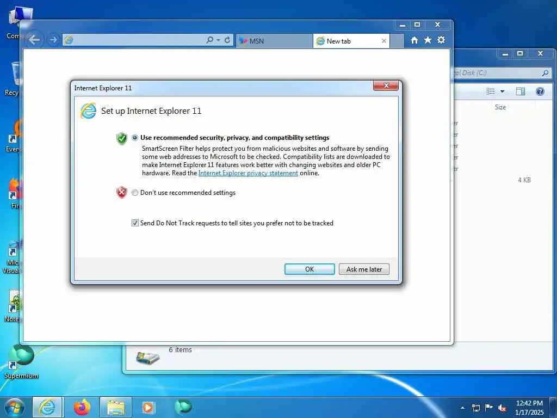
Task: Click the drive icon in Explorer details pane
Action: point(148,358)
